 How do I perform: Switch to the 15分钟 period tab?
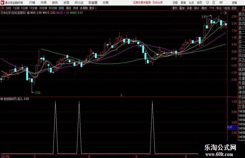[33, 8]
